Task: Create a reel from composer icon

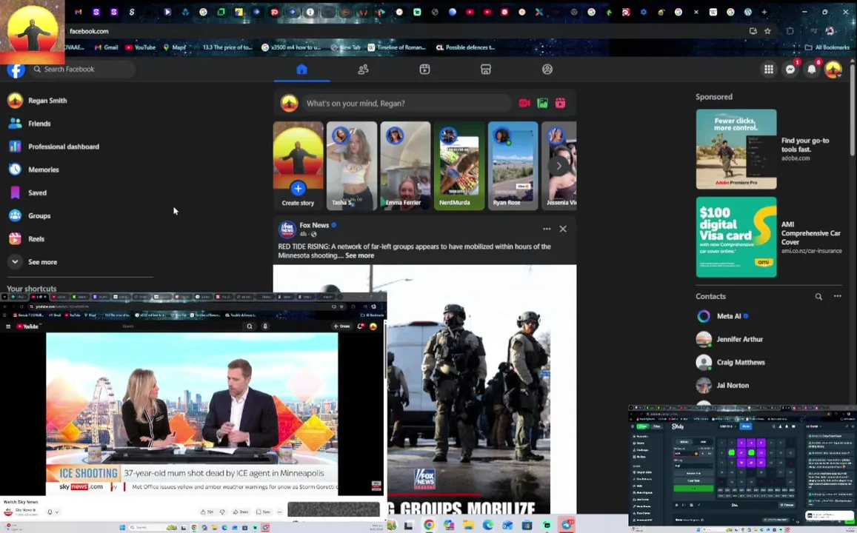Action: [560, 103]
